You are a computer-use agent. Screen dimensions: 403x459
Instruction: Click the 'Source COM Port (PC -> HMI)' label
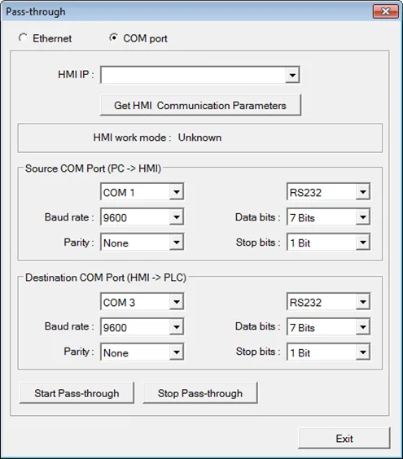[93, 168]
